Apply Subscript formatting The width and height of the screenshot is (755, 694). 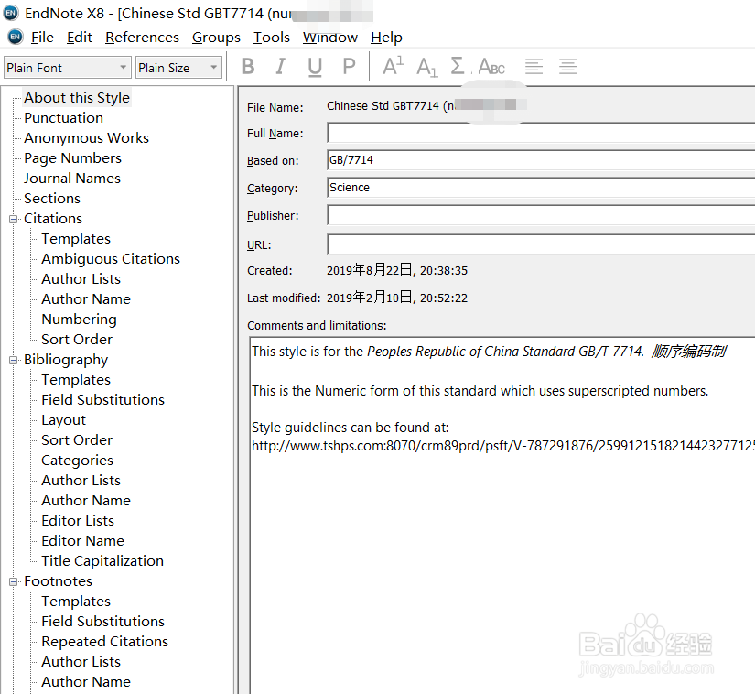[x=427, y=67]
